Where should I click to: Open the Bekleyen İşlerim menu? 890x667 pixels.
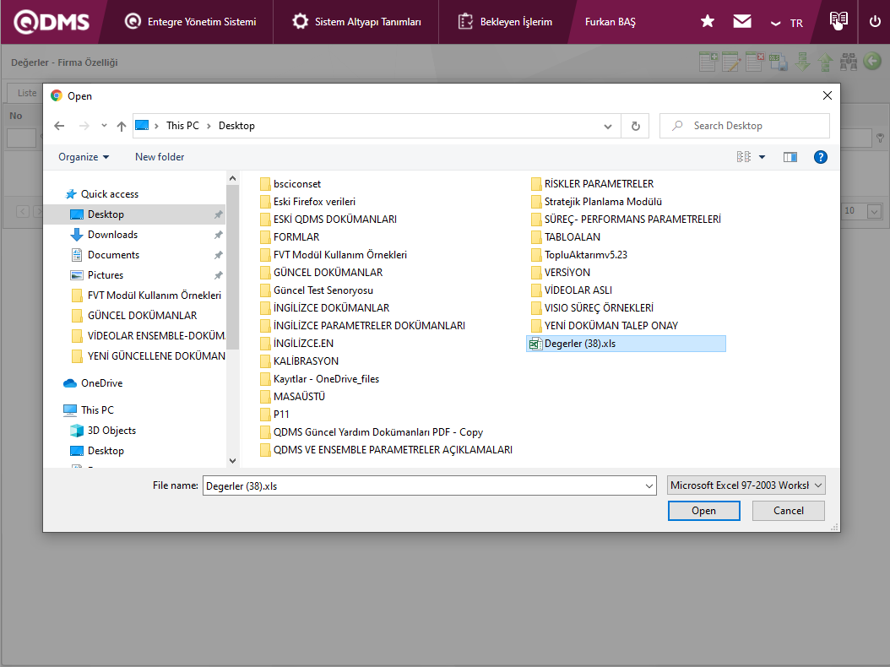point(505,22)
